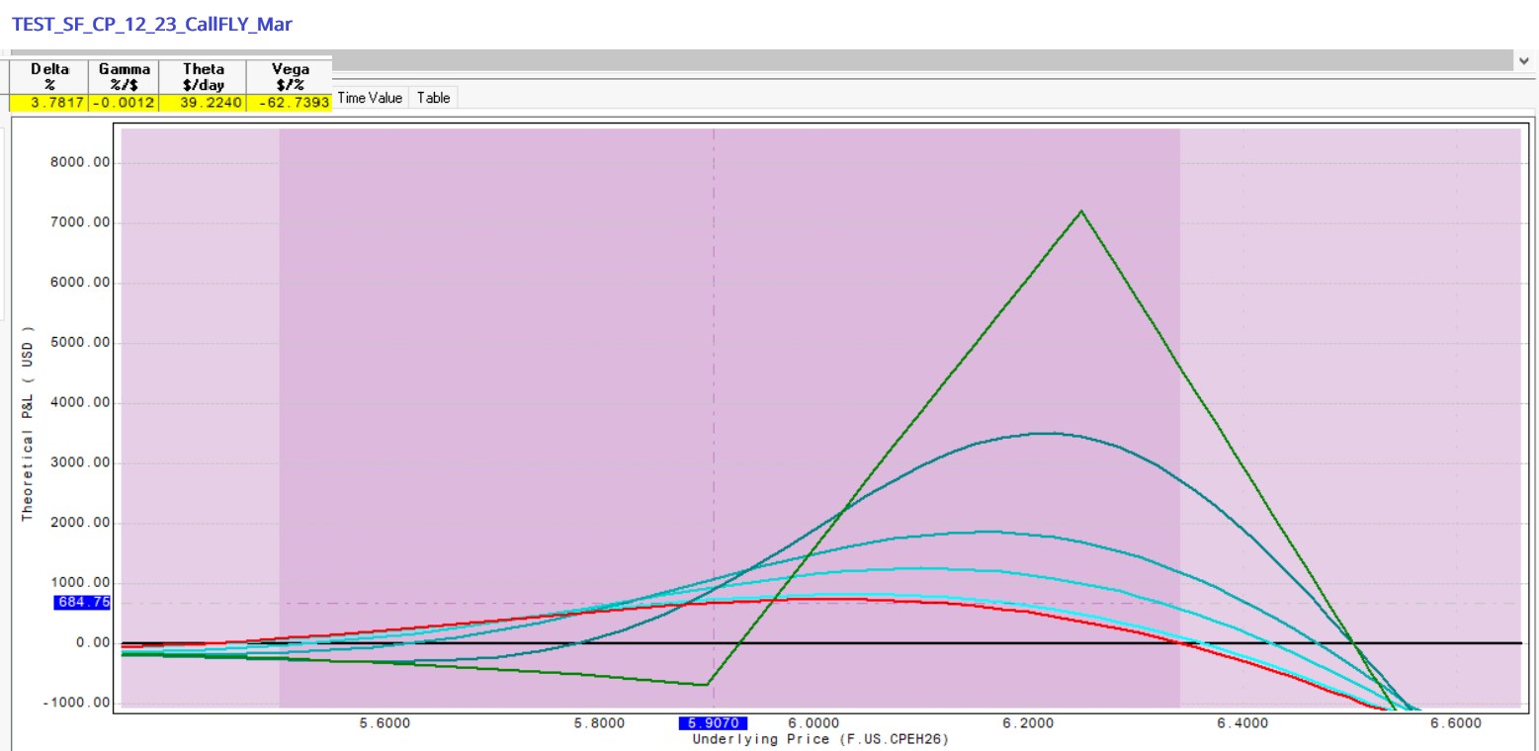
Task: Select the Theta $/day column header
Action: [204, 77]
